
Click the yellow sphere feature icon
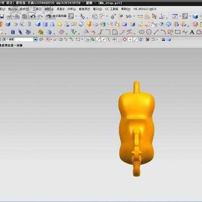(60, 24)
